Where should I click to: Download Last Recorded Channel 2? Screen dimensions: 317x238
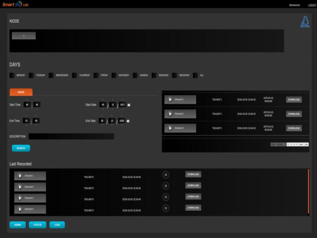(193, 185)
